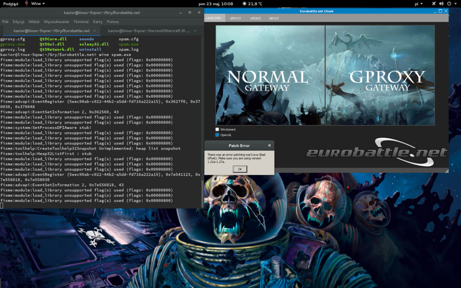
Task: Click the airplane mode icon
Action: [x=434, y=4]
